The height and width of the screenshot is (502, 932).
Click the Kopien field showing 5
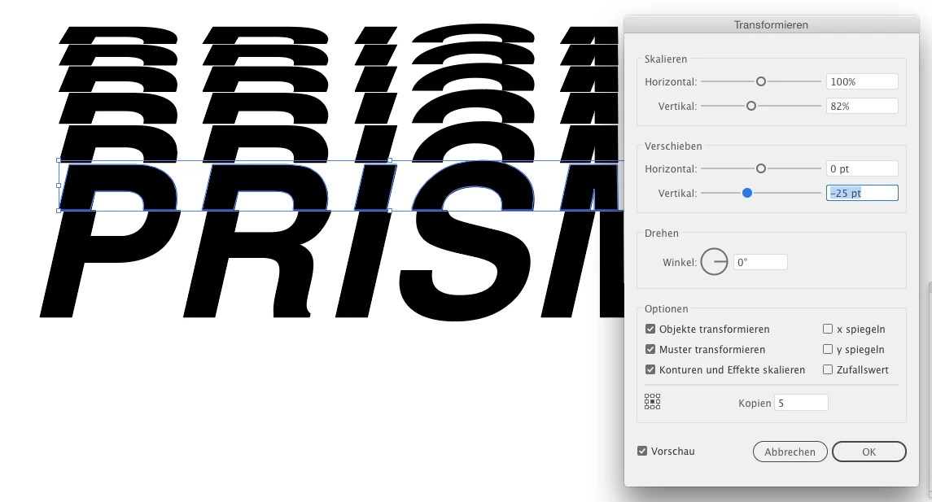pos(801,403)
